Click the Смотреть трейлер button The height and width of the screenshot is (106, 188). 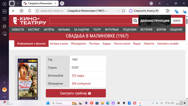coord(76,93)
